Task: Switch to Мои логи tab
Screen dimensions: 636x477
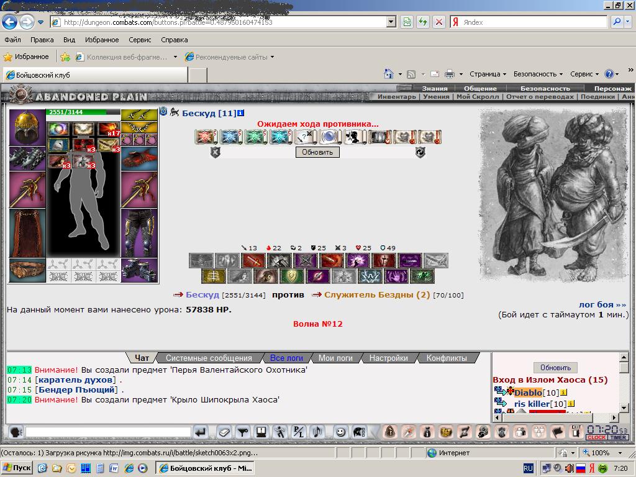Action: coord(335,358)
